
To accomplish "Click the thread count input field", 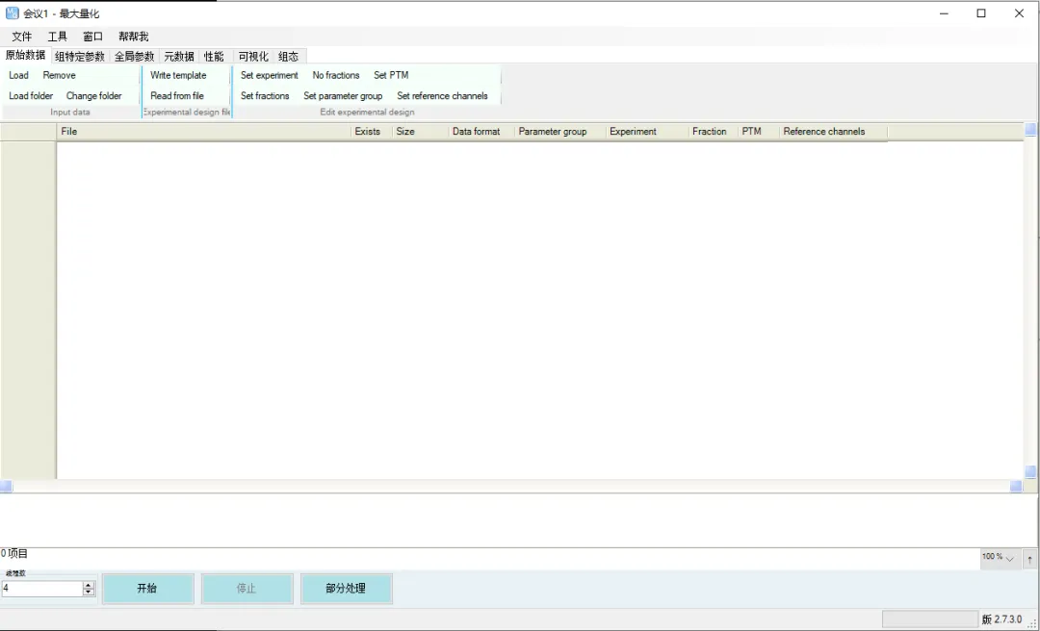I will pos(41,589).
